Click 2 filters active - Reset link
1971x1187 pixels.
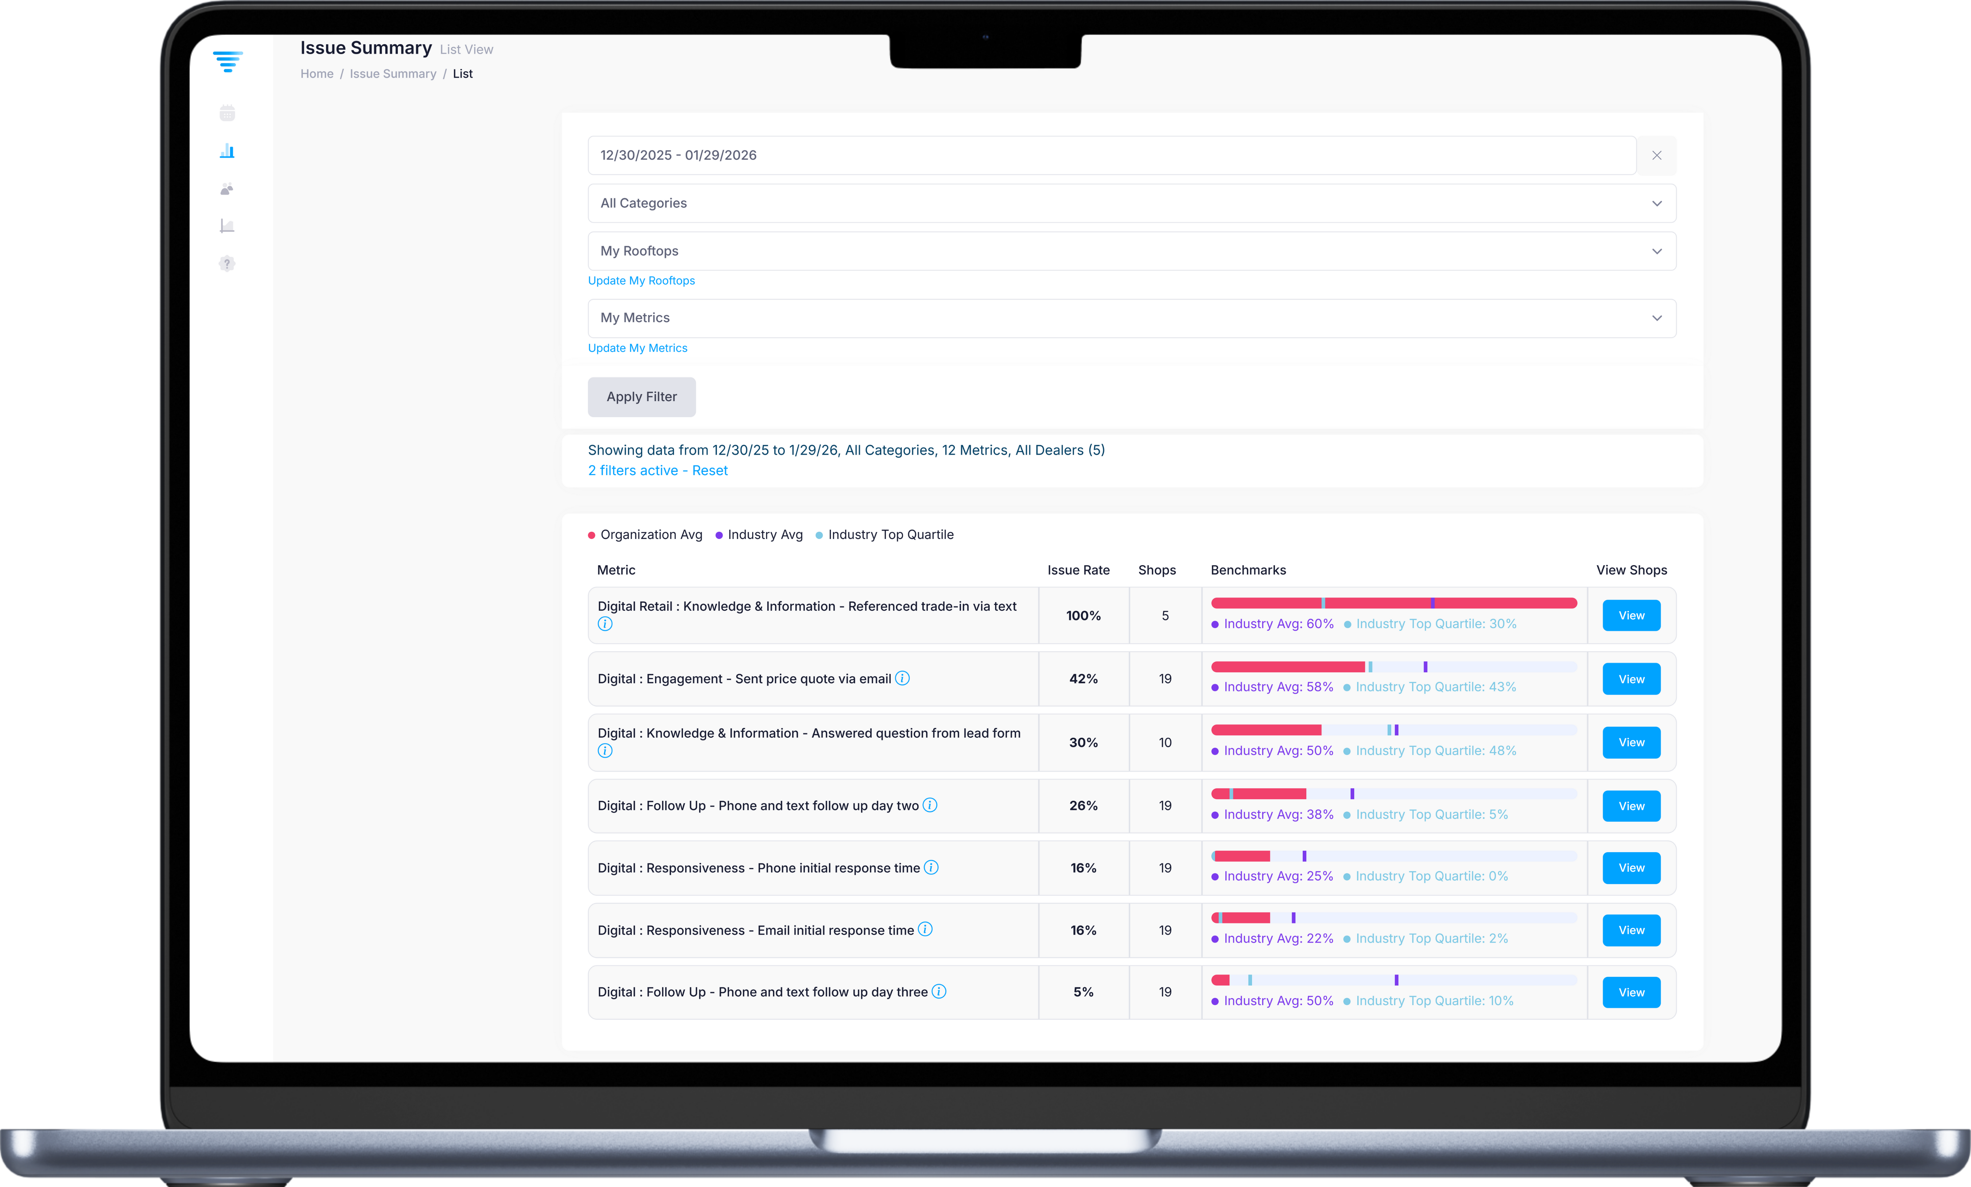pyautogui.click(x=657, y=470)
